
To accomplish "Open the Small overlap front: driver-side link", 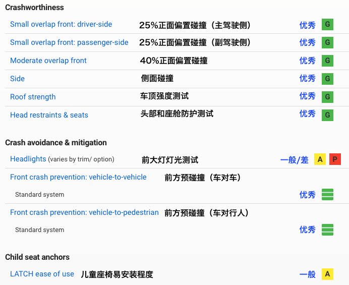I will pyautogui.click(x=61, y=24).
